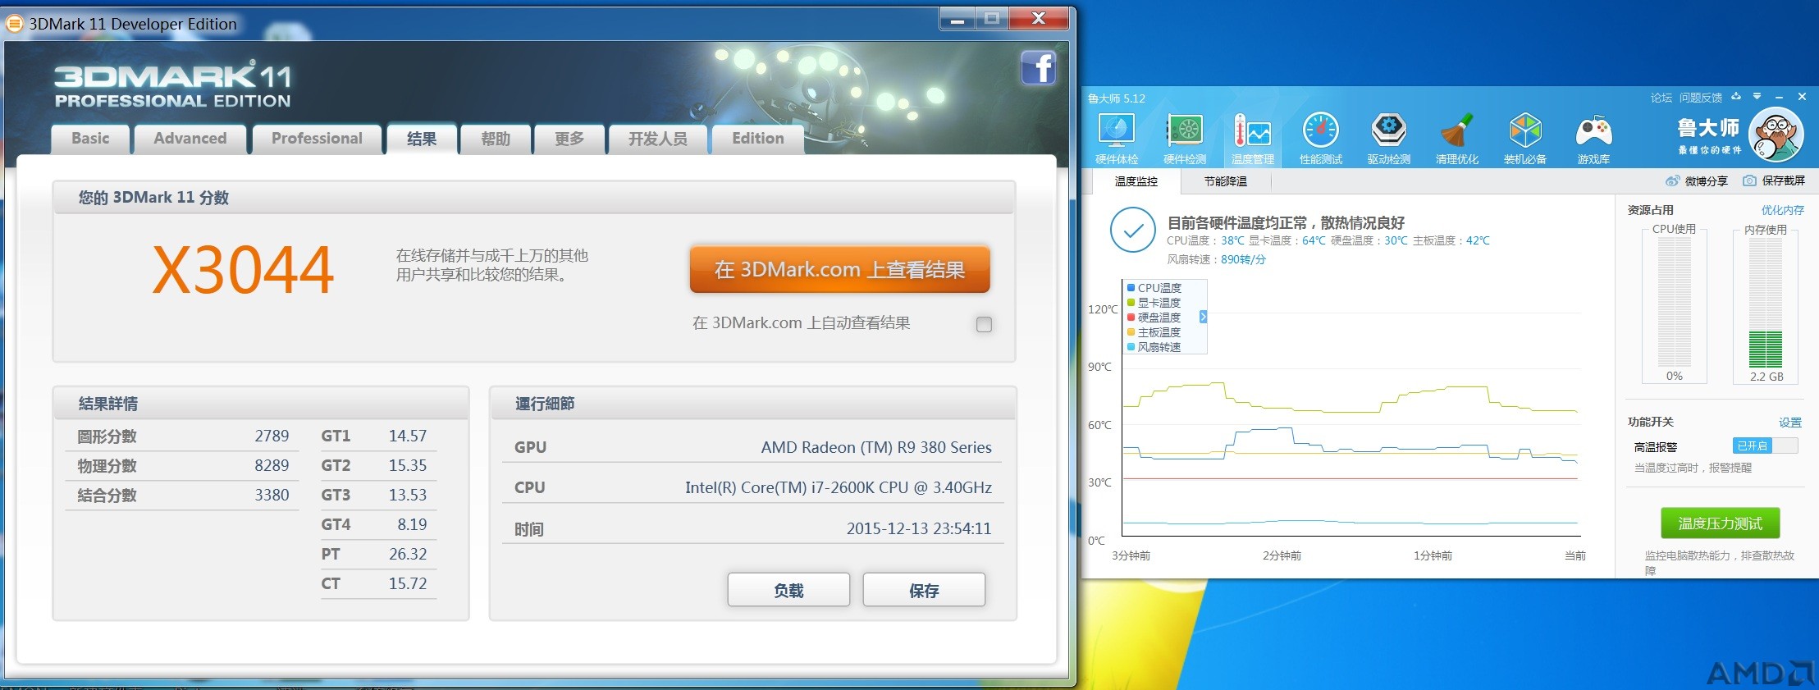Open 硬件检测 hardware detection icon
Viewport: 1819px width, 690px height.
point(1185,139)
